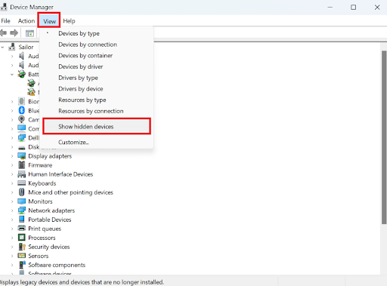
Task: Click the Forward arrow toolbar icon
Action: (14, 32)
